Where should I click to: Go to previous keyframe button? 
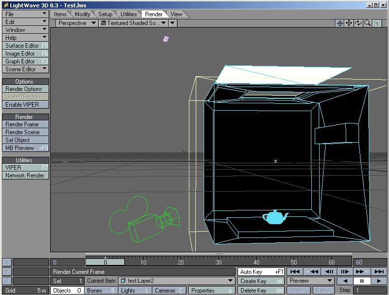click(x=312, y=272)
